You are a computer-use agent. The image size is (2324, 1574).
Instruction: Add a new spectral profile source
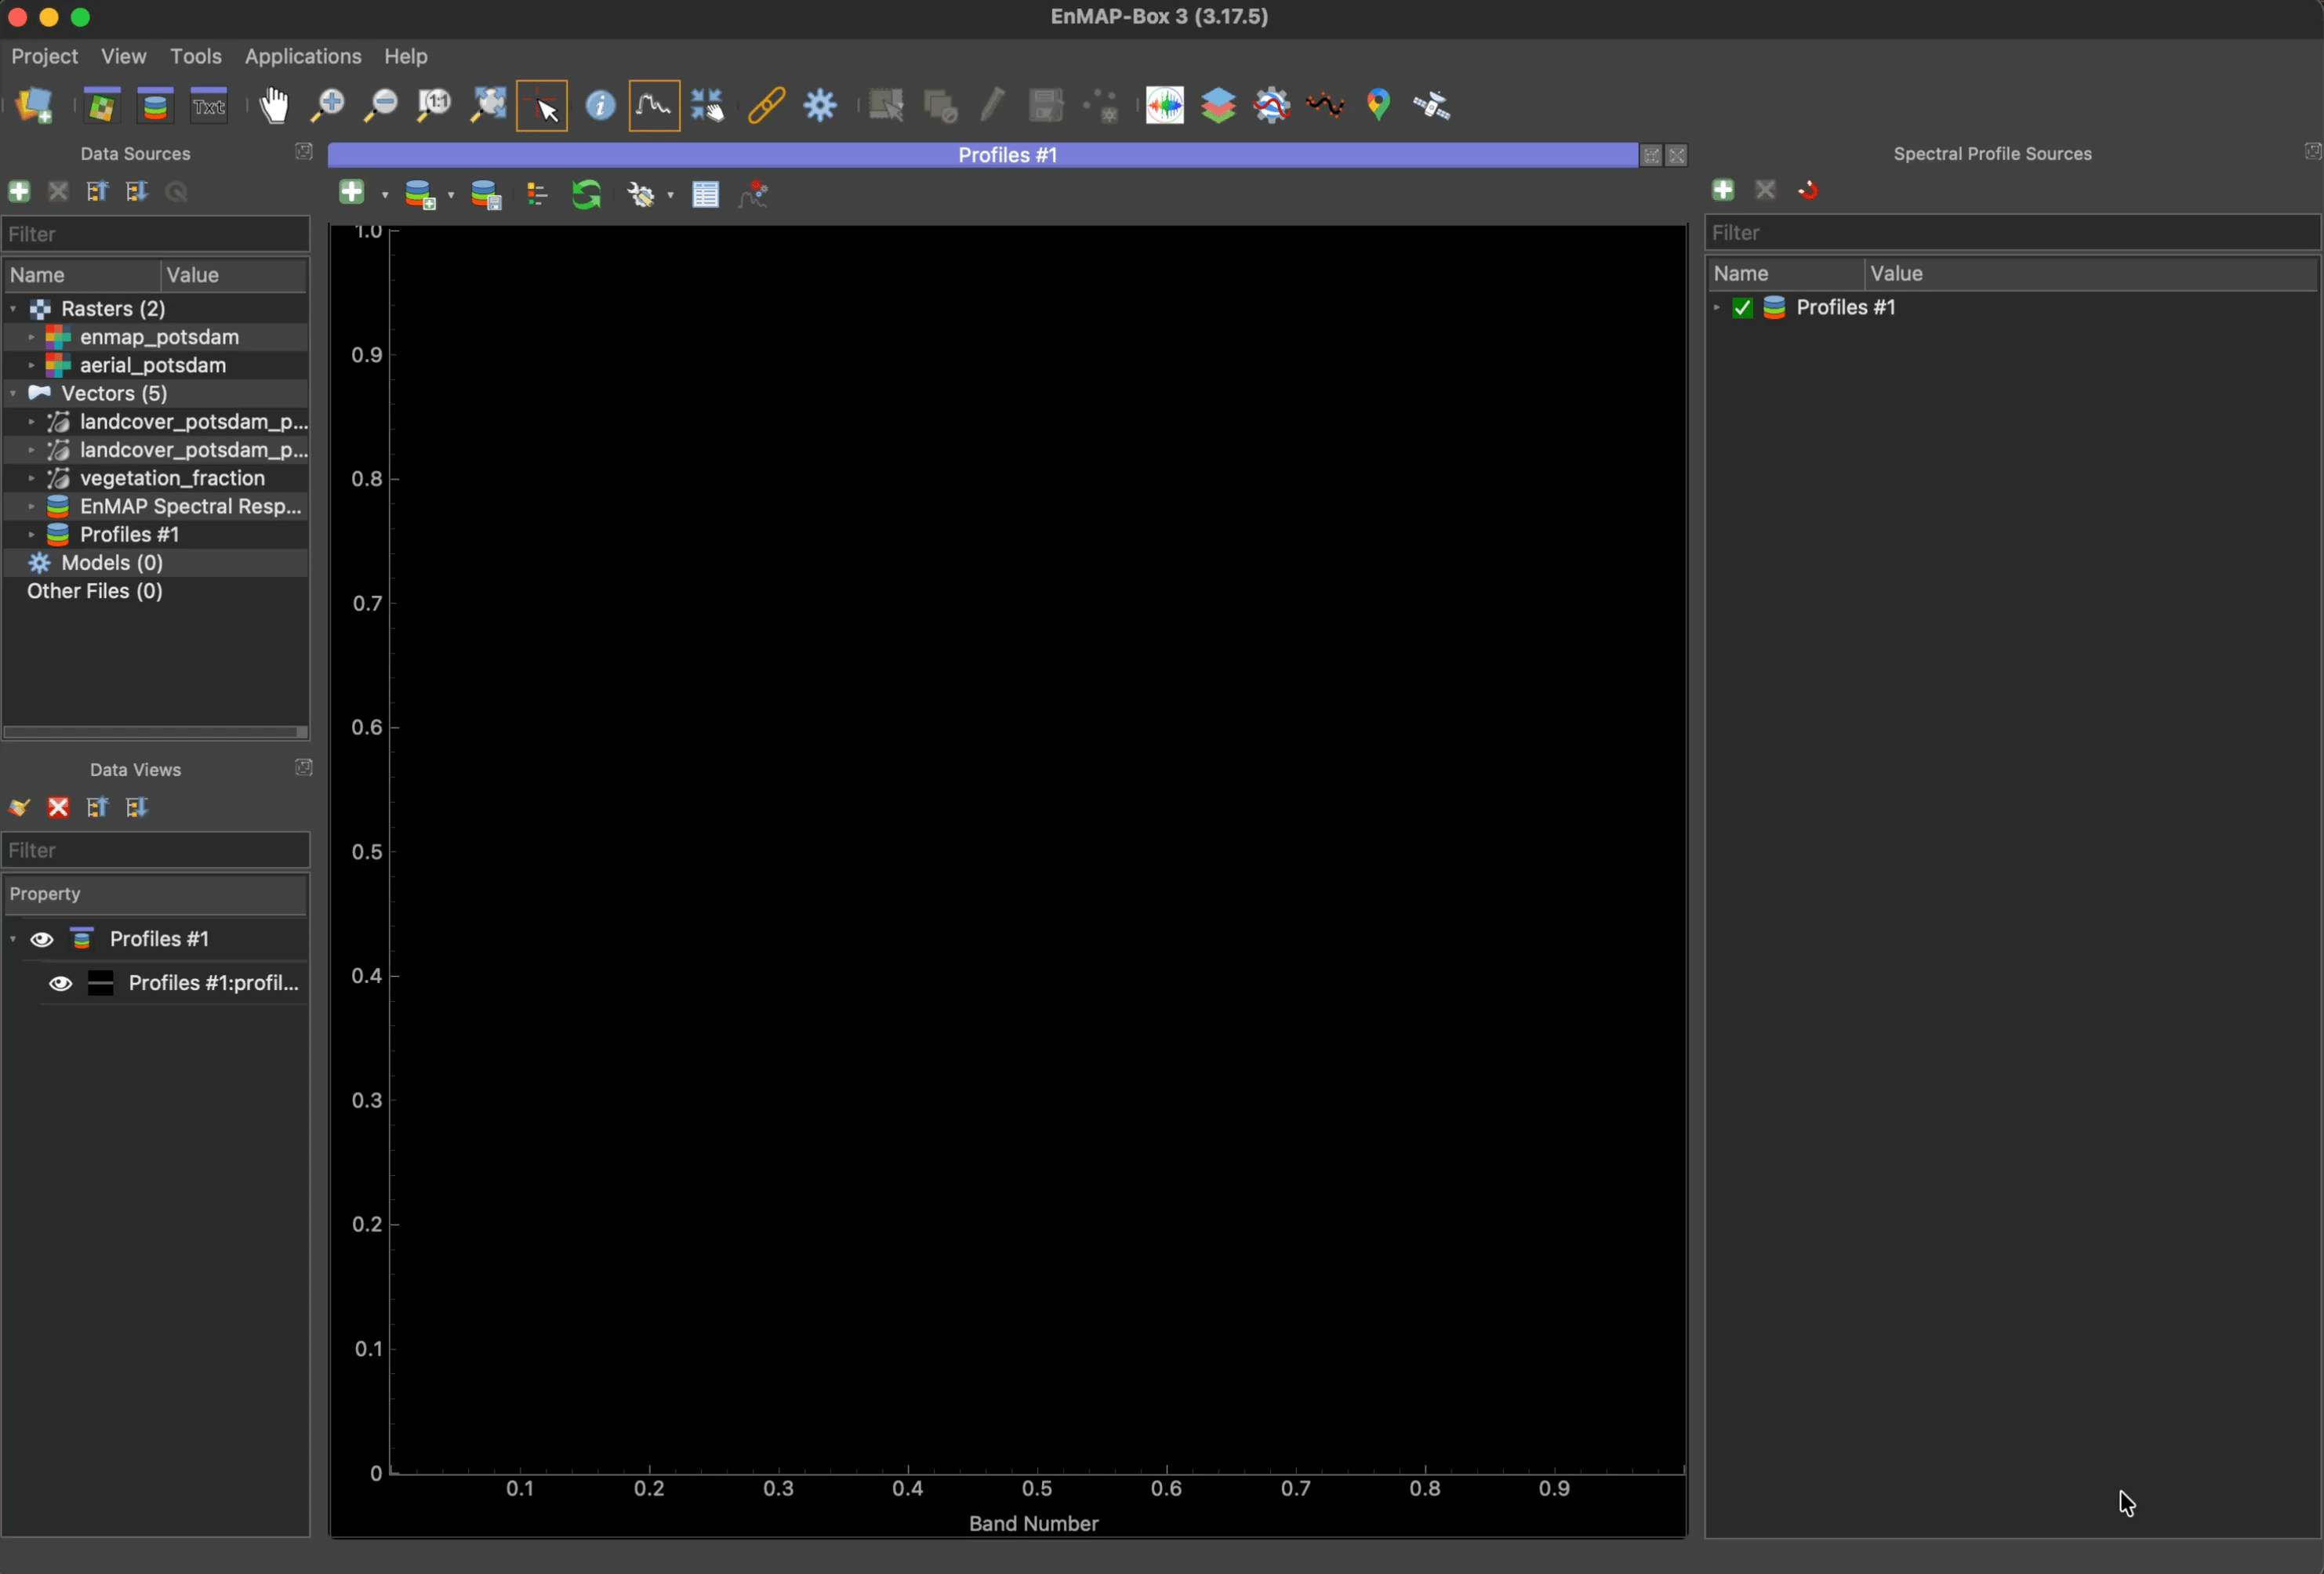(x=1722, y=190)
